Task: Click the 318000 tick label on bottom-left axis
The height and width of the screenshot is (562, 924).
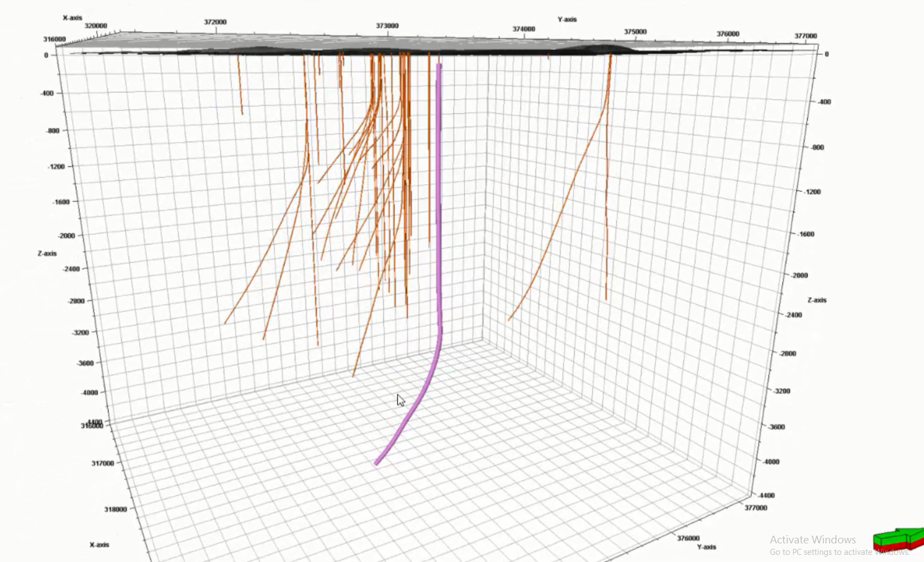Action: click(x=115, y=509)
